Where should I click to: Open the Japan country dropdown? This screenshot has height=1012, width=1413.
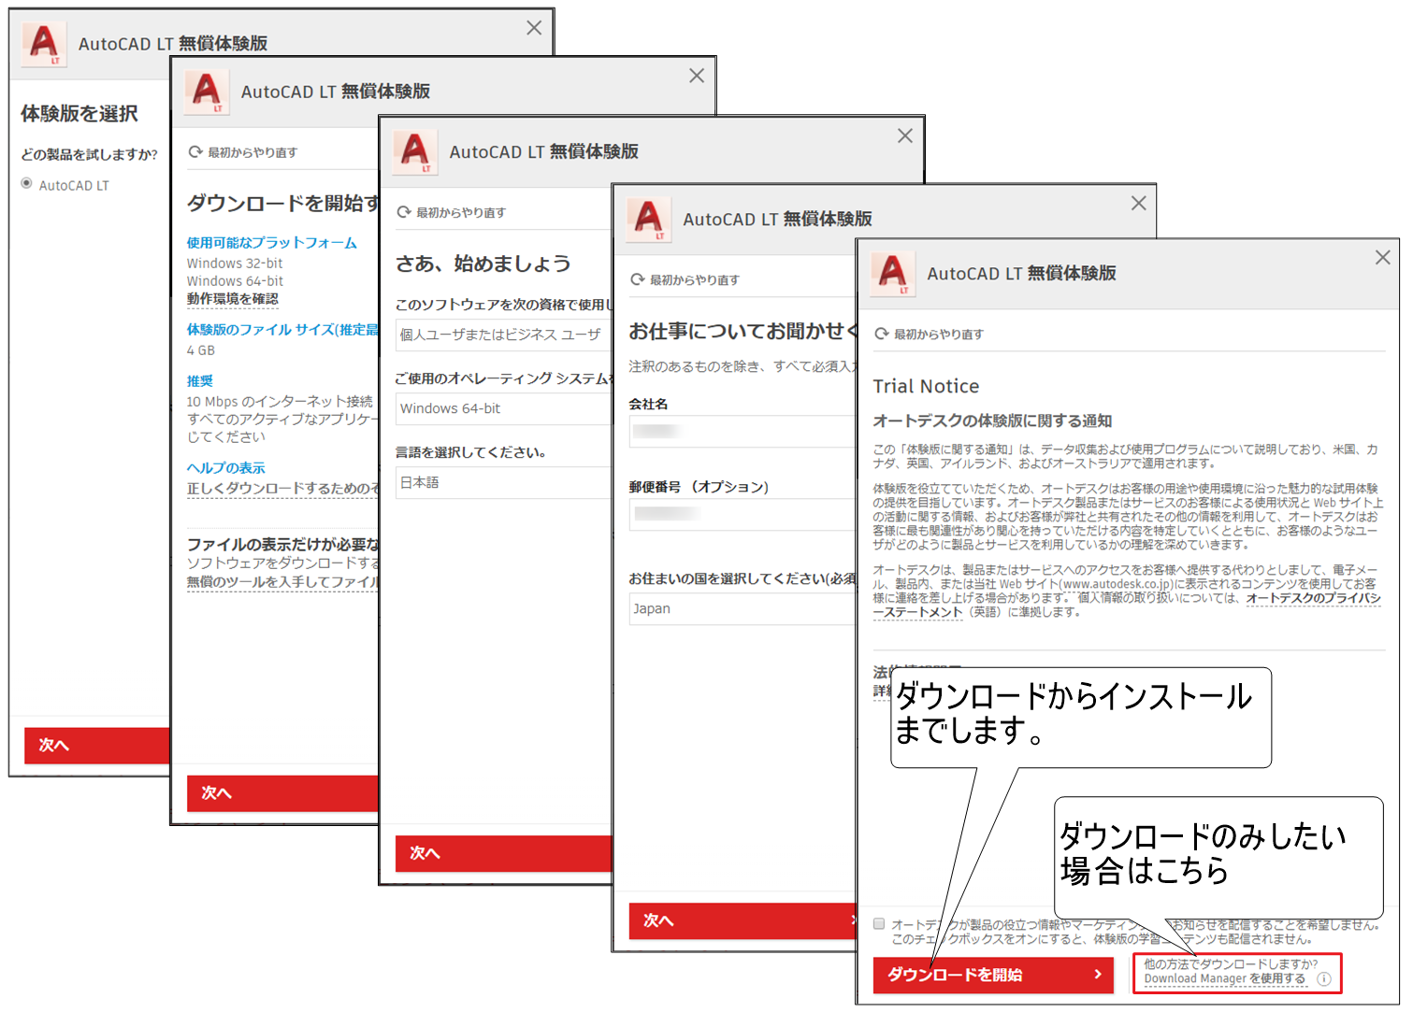(x=743, y=608)
